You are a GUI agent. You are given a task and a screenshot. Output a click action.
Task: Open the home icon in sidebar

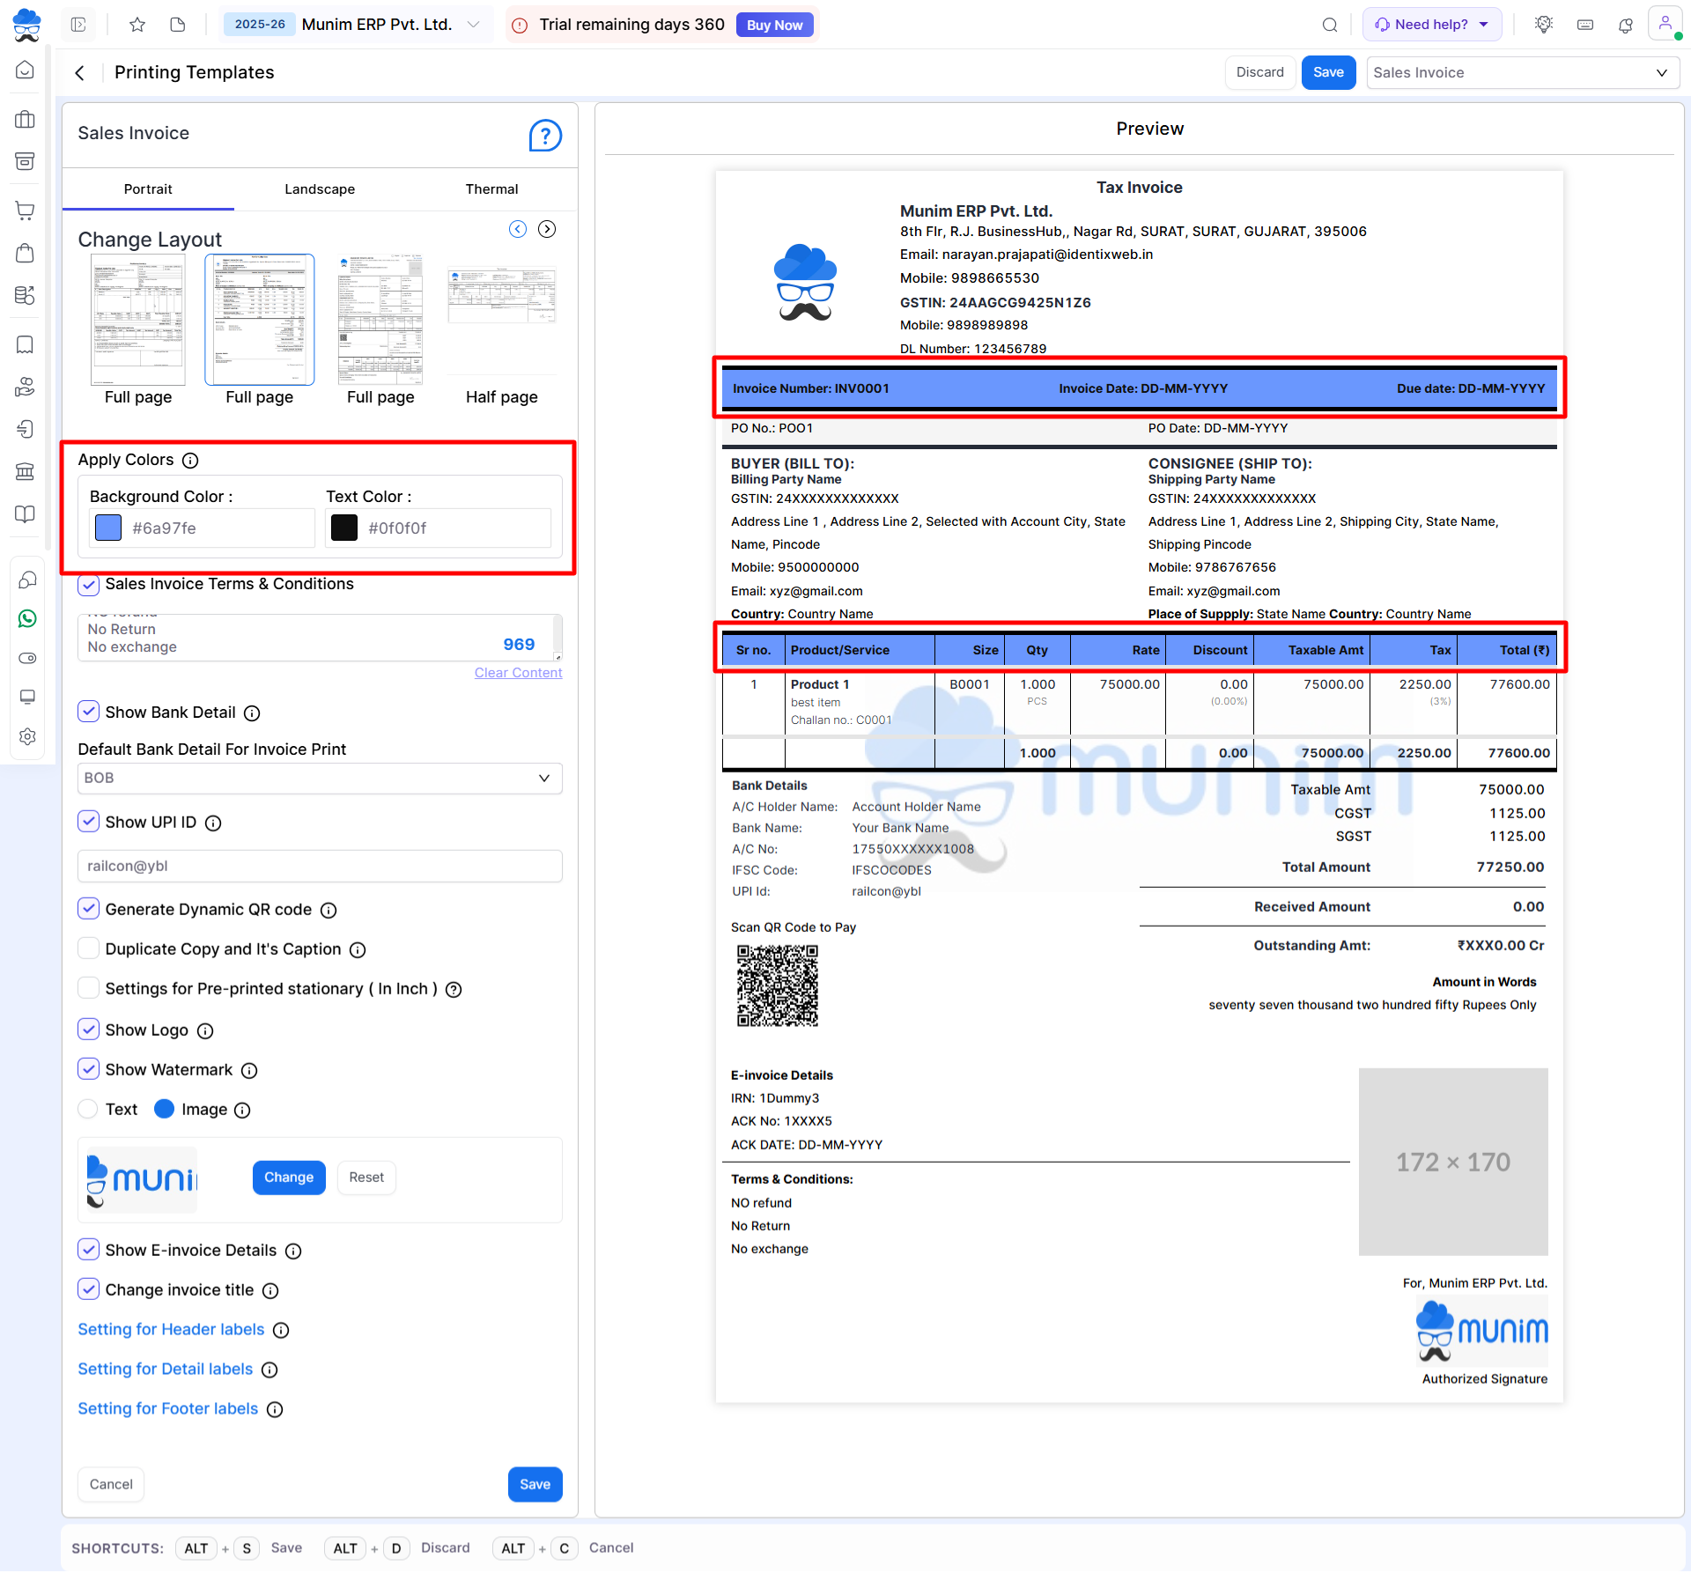click(26, 70)
